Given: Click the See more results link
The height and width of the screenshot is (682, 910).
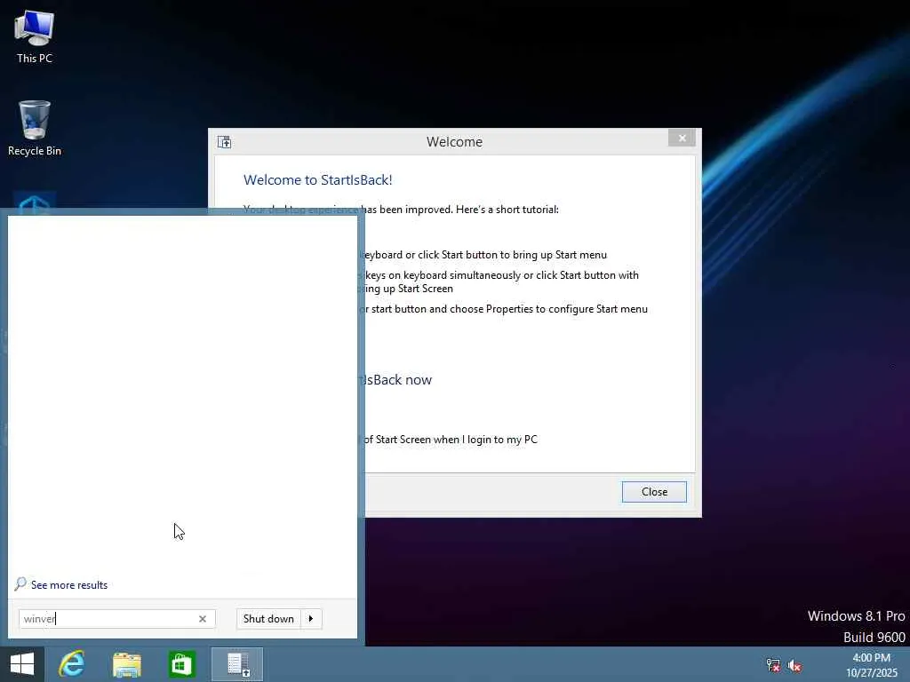Looking at the screenshot, I should (x=69, y=585).
